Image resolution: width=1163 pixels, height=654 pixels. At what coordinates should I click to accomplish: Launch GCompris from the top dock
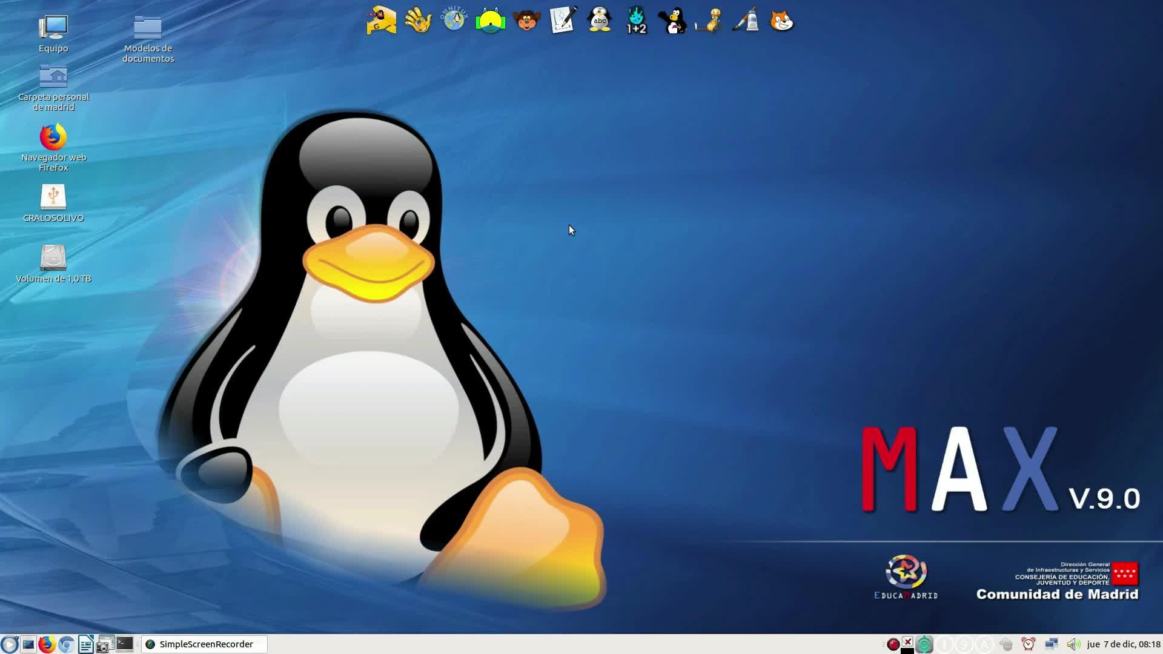pyautogui.click(x=381, y=21)
